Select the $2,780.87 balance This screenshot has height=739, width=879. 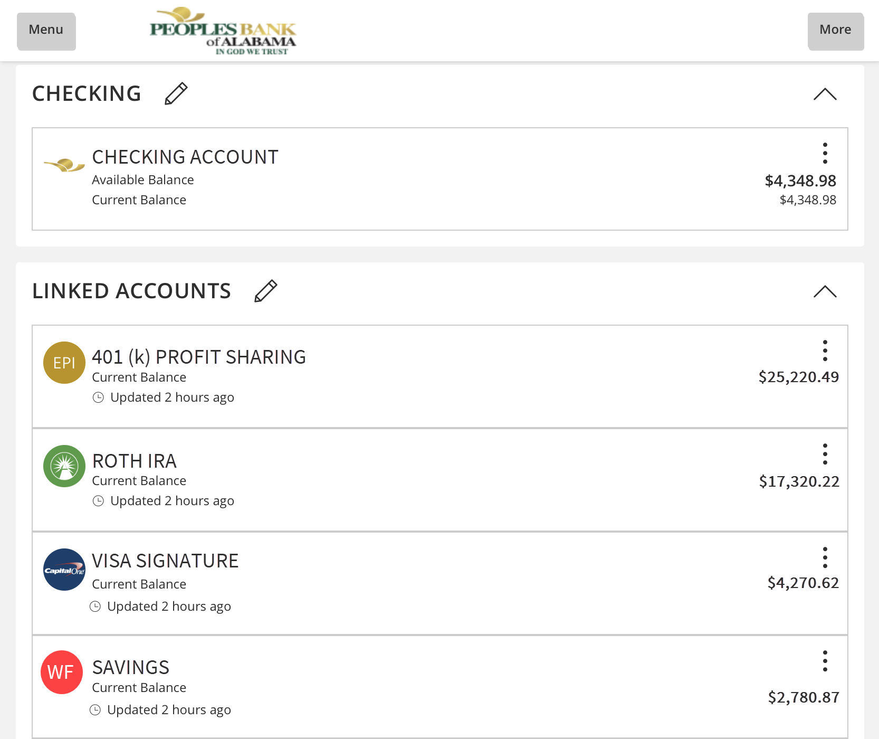point(804,697)
